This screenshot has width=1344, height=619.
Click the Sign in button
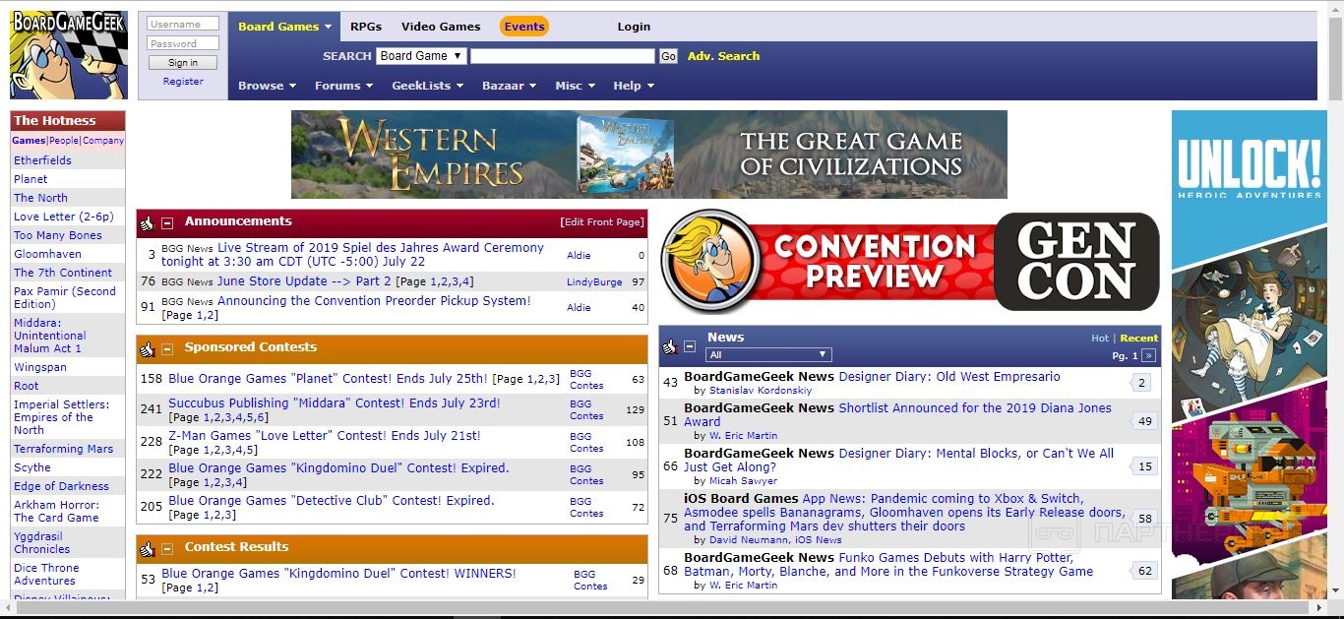tap(183, 63)
